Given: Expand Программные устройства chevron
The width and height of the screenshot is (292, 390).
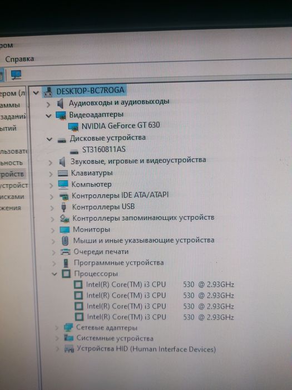Looking at the screenshot, I should (x=54, y=263).
